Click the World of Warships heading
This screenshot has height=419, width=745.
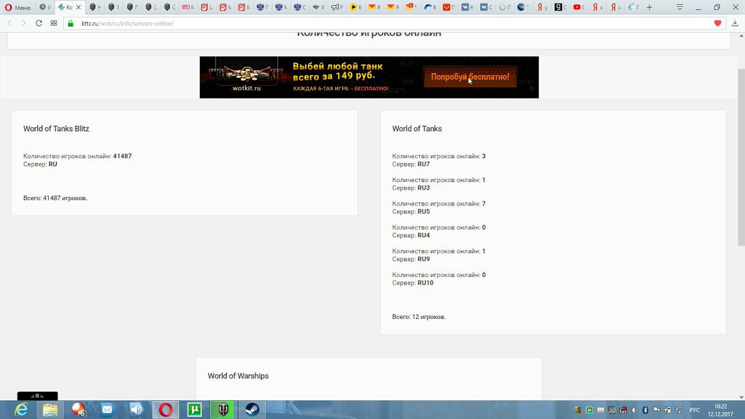(x=238, y=376)
